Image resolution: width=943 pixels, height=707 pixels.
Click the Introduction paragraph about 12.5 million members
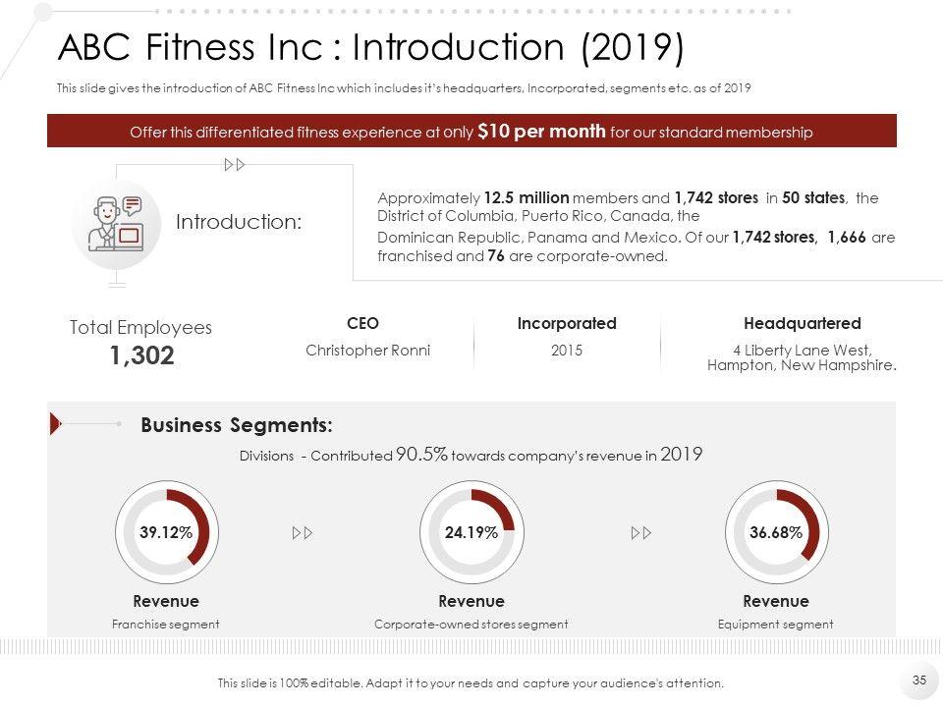pyautogui.click(x=636, y=227)
